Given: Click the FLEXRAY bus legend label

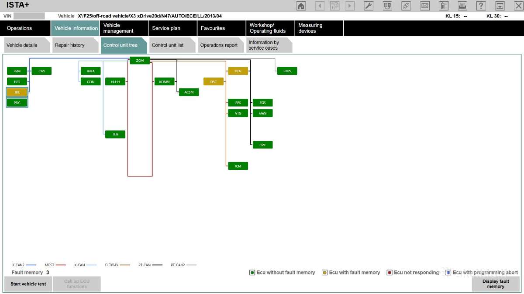Looking at the screenshot, I should pyautogui.click(x=112, y=265).
